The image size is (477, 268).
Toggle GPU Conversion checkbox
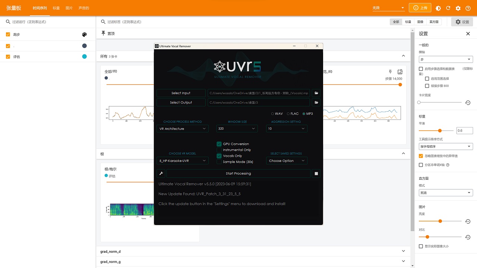tap(219, 144)
